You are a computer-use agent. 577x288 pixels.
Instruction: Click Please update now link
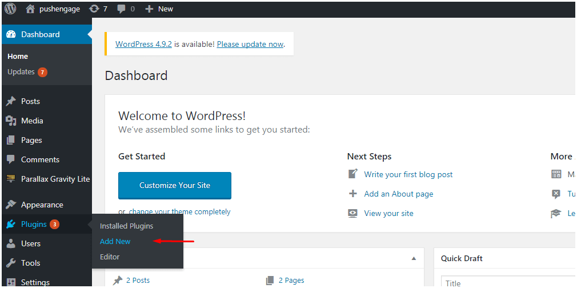250,44
